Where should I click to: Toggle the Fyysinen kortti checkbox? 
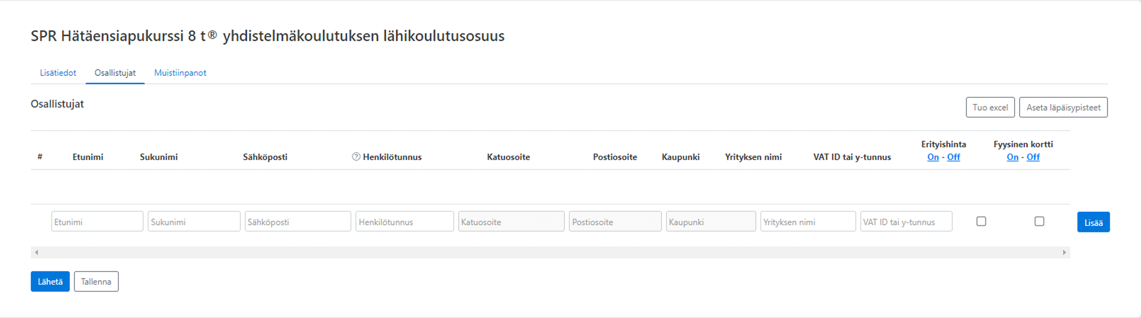(x=1039, y=221)
